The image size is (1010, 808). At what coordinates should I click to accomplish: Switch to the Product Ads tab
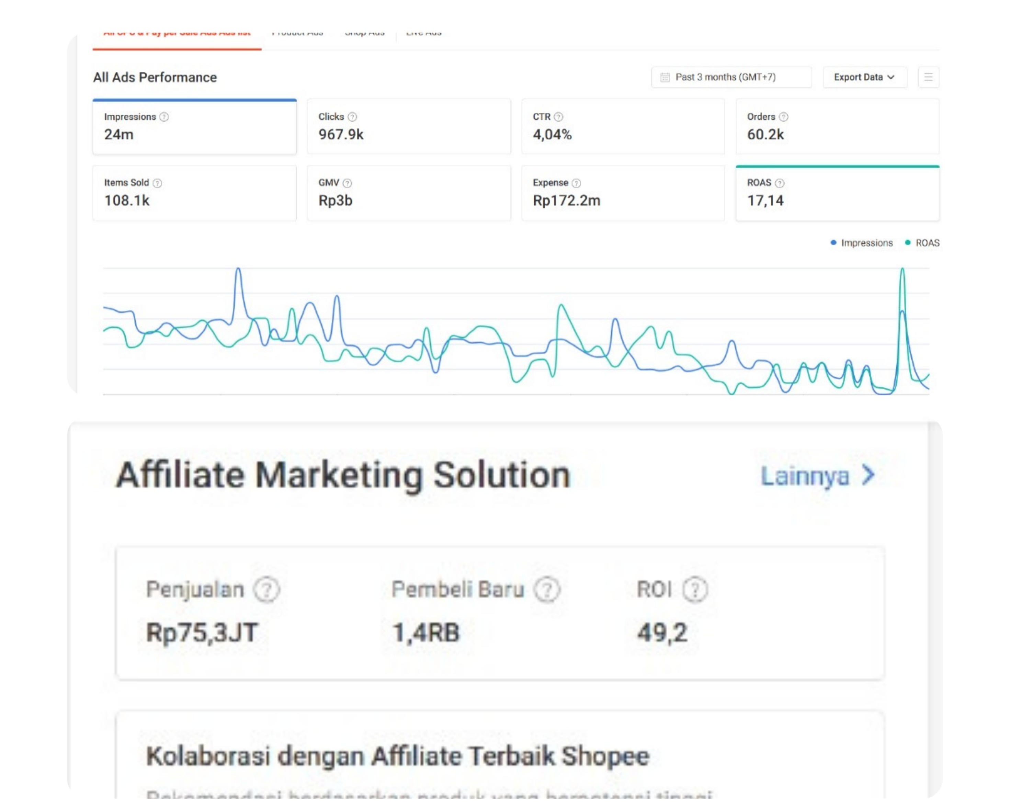click(x=297, y=34)
